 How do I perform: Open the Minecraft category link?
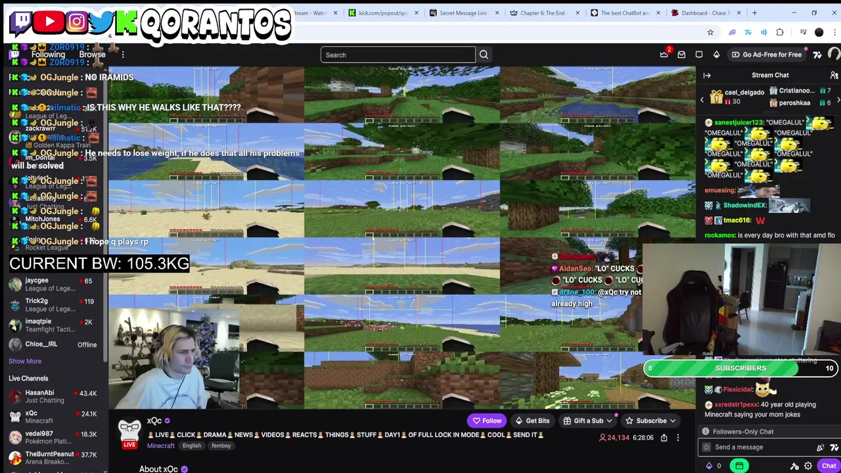click(x=160, y=445)
